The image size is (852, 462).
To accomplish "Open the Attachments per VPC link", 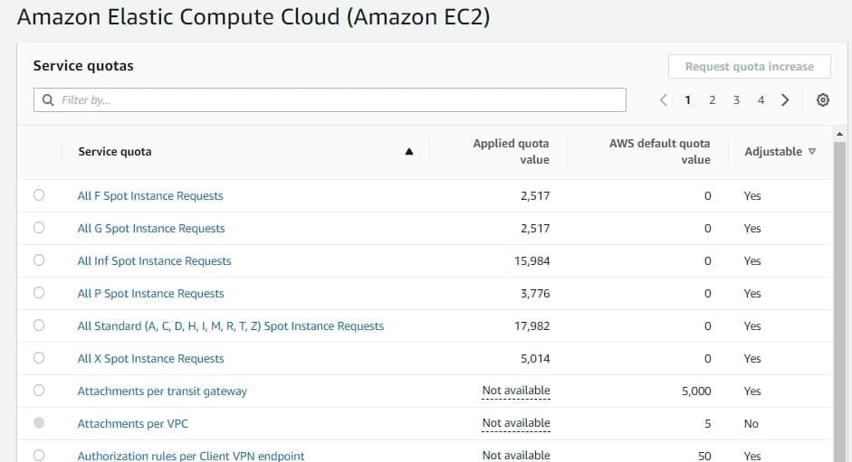I will click(x=132, y=424).
